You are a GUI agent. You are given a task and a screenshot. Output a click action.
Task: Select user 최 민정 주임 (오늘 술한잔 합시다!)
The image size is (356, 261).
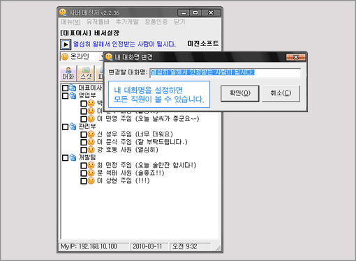[147, 165]
